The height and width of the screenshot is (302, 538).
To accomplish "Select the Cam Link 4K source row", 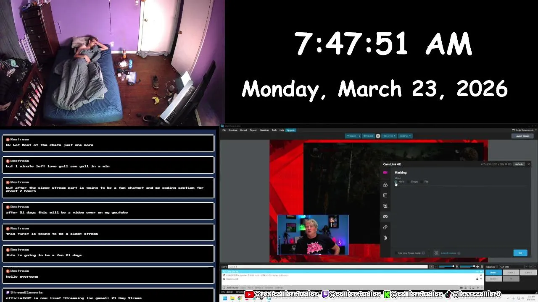I will click(352, 271).
